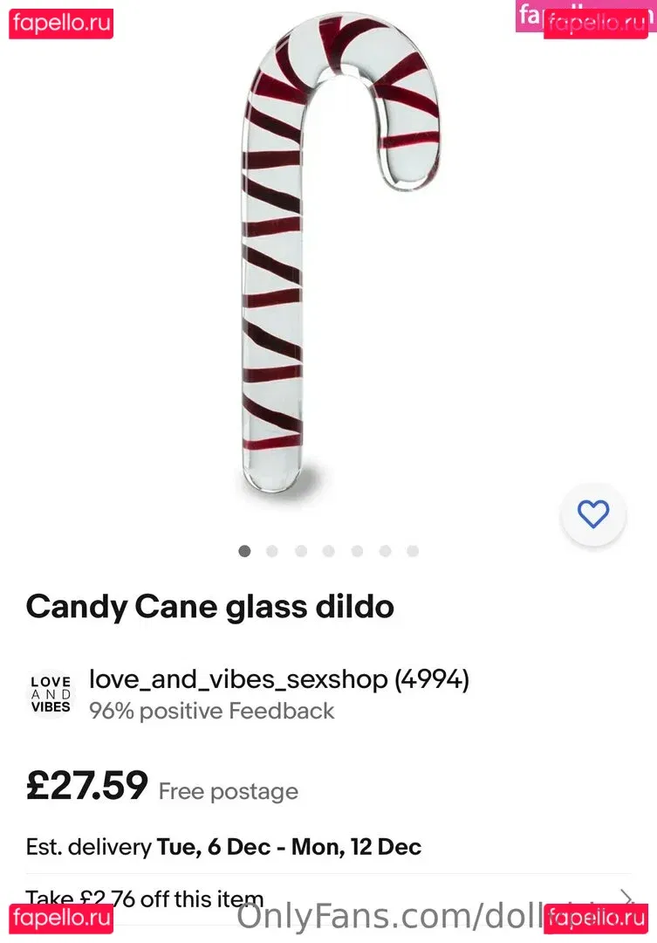Open seller love_and_vibes_sexshop profile
Image resolution: width=657 pixels, height=943 pixels.
pos(279,680)
